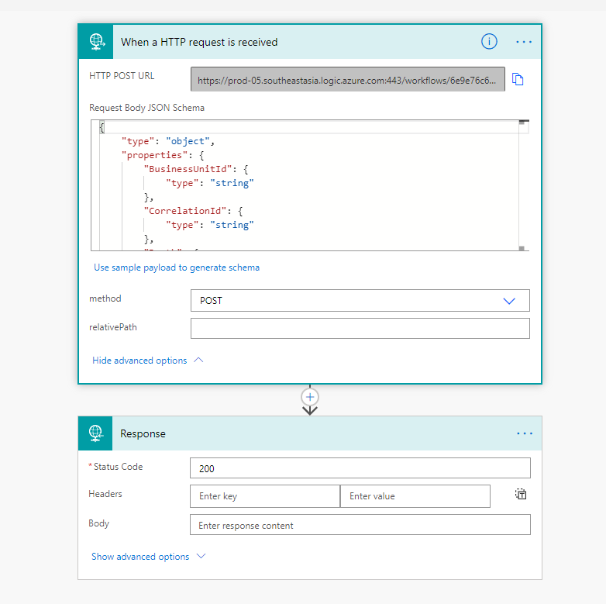Open the ellipsis menu on HTTP request card
Image resolution: width=606 pixels, height=604 pixels.
pyautogui.click(x=524, y=42)
